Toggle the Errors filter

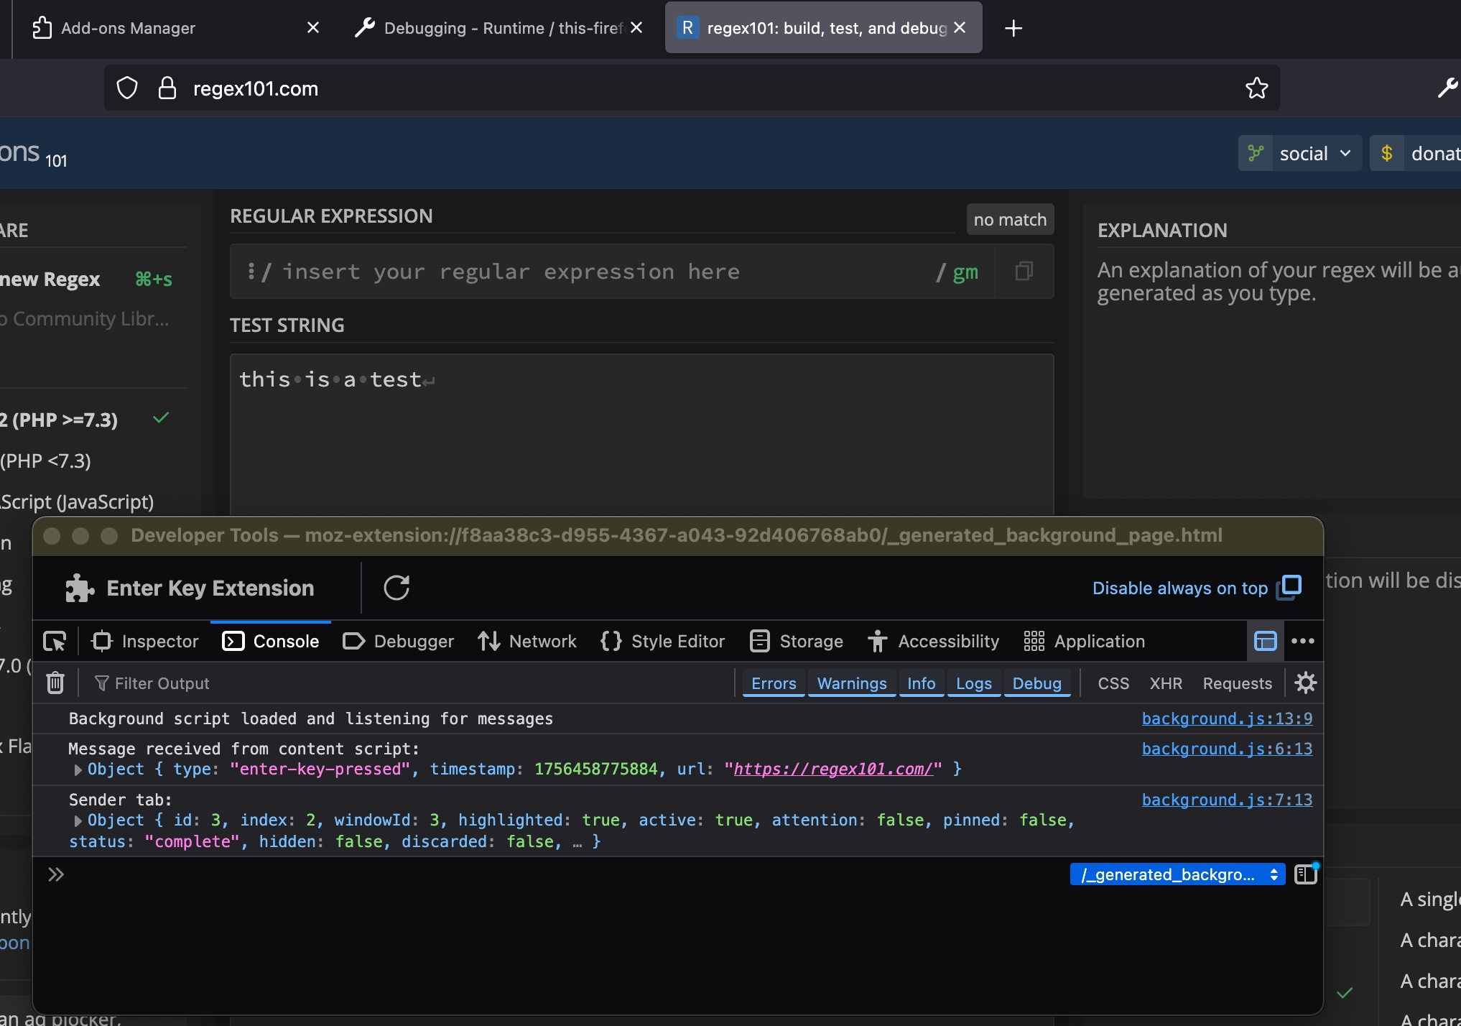(774, 683)
